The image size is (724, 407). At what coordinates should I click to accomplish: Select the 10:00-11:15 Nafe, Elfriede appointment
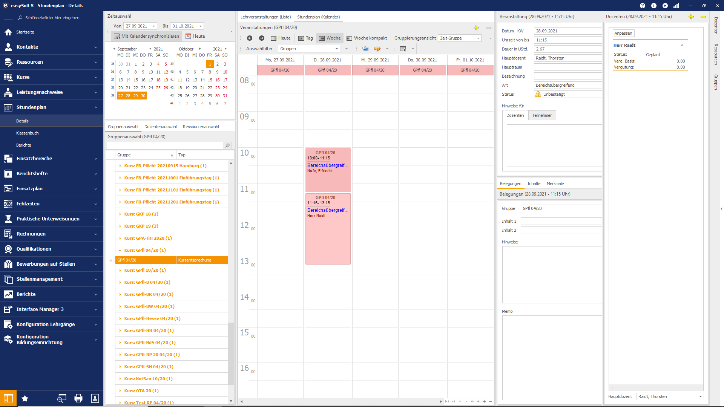point(328,170)
